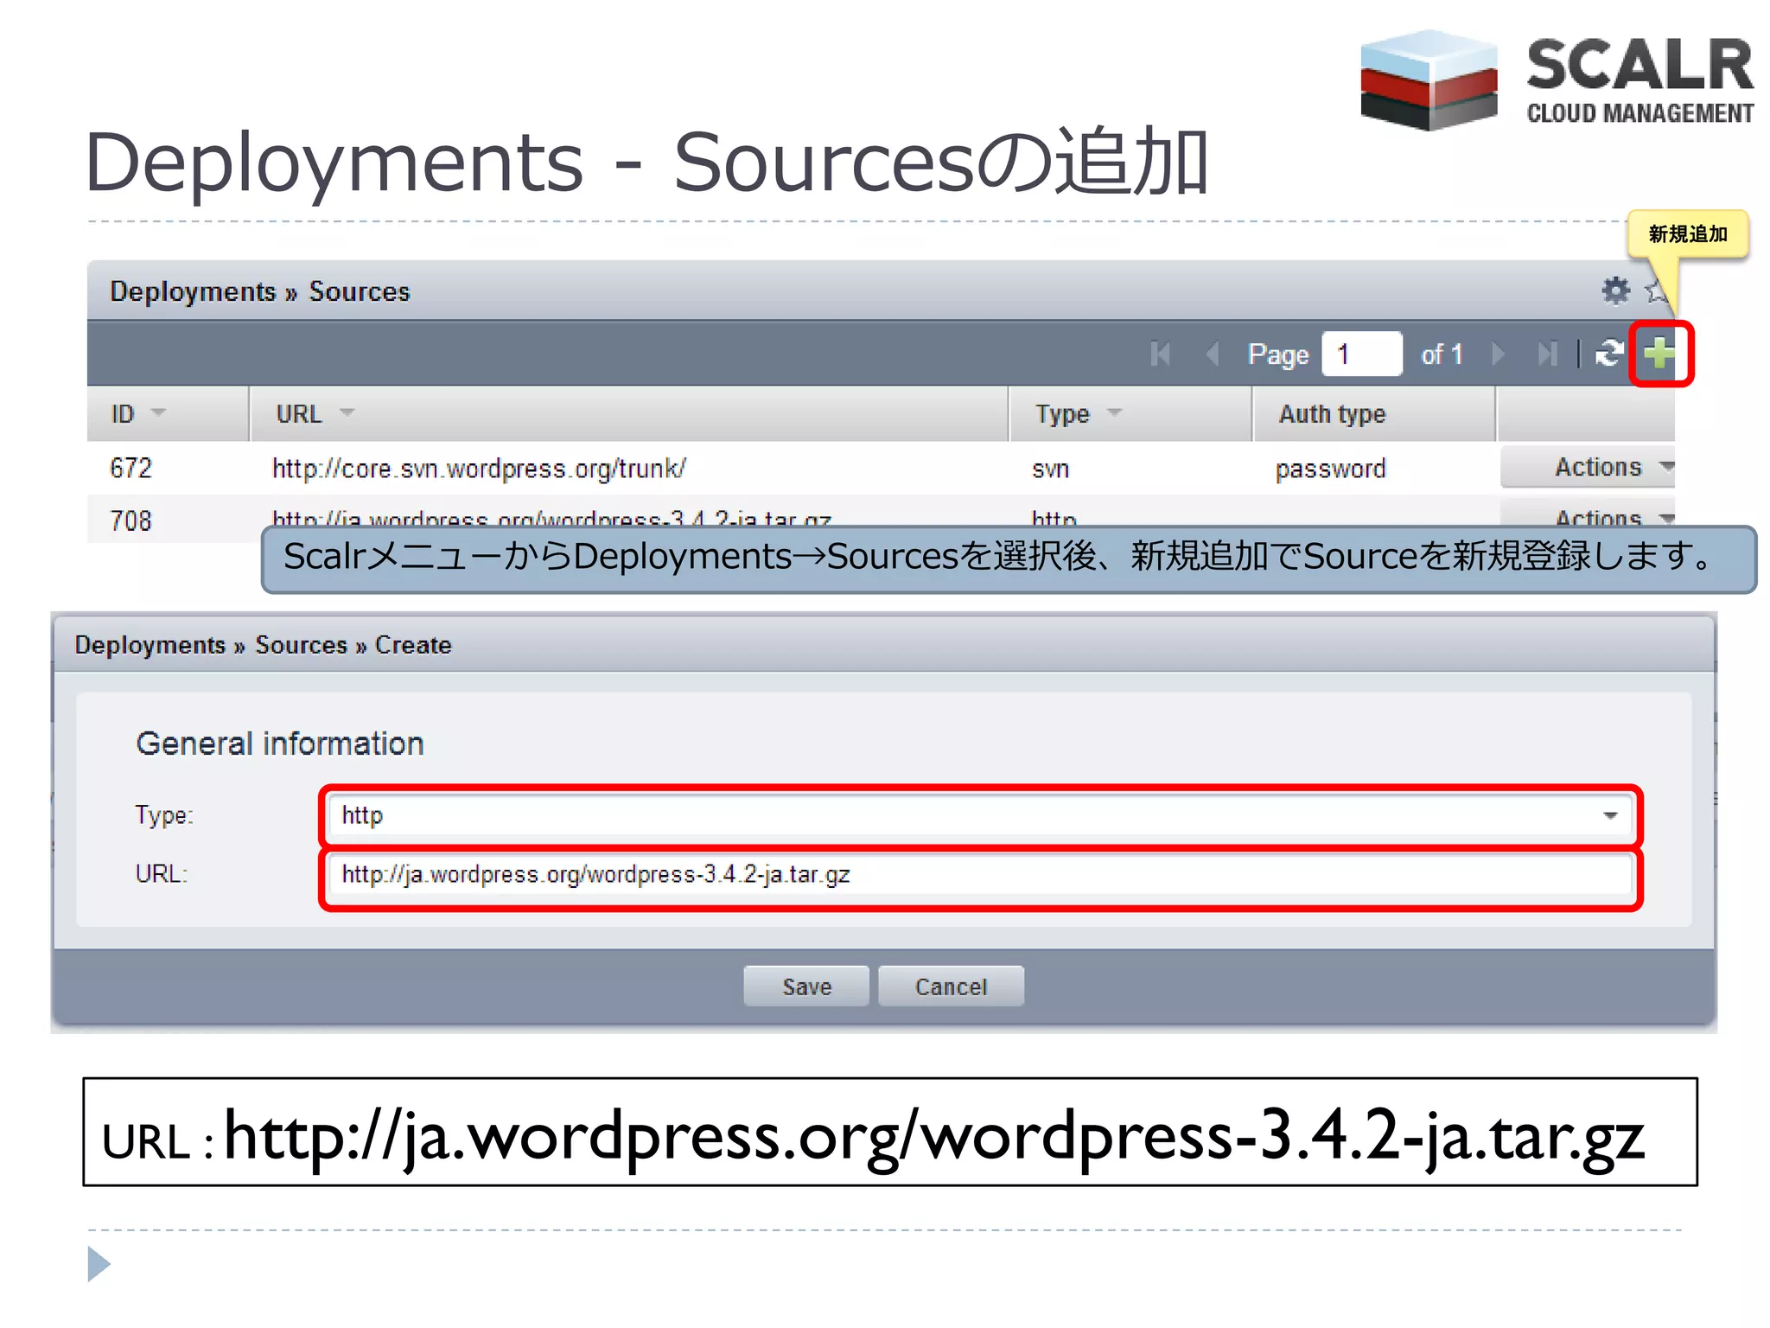Go to previous page arrow

tap(1213, 354)
